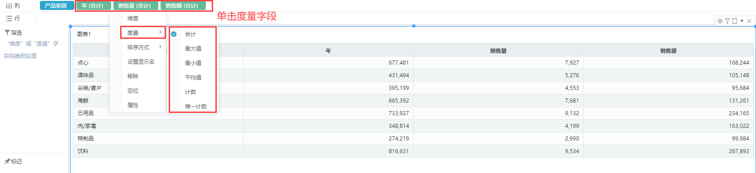The height and width of the screenshot is (173, 756).
Task: Expand the 度量 submenu
Action: click(142, 33)
